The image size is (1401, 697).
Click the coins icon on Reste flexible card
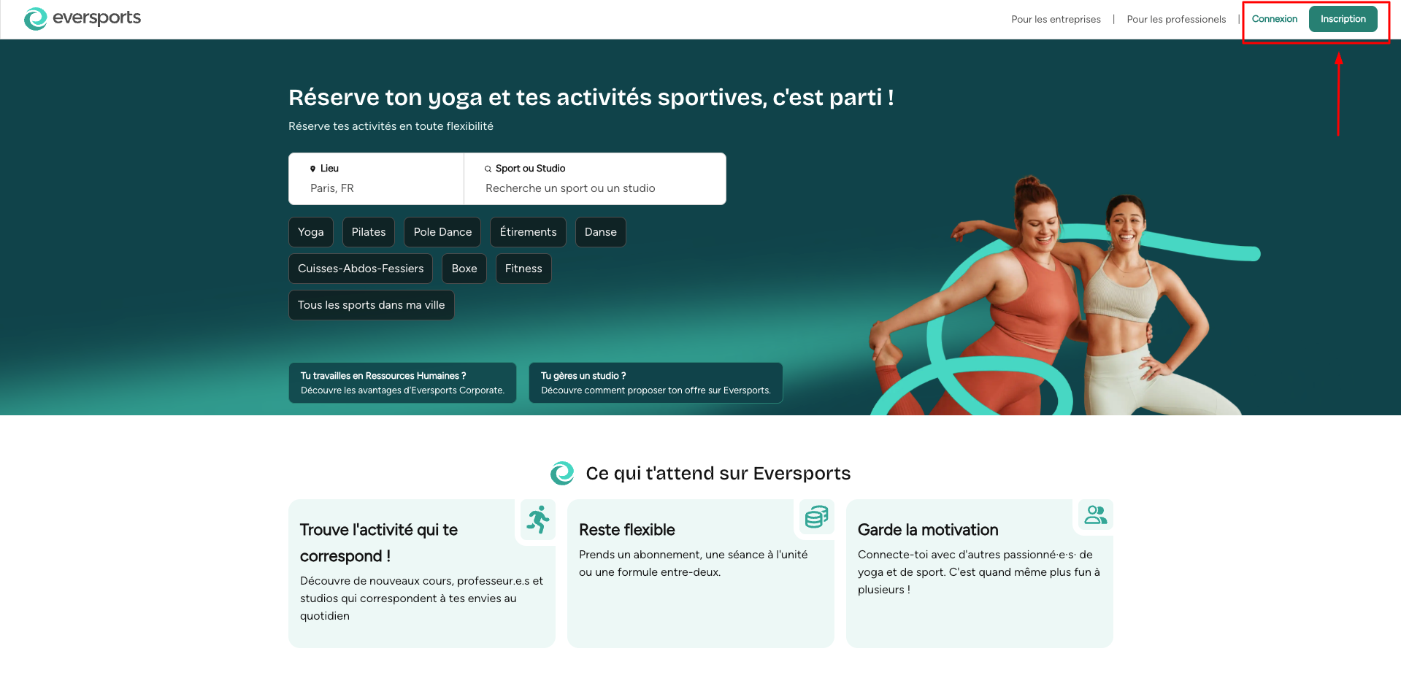point(817,516)
